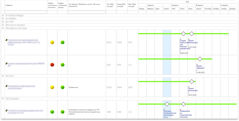Sort by 'Индекс исполнения стоимости' column header
239x121 pixels.
point(52,5)
